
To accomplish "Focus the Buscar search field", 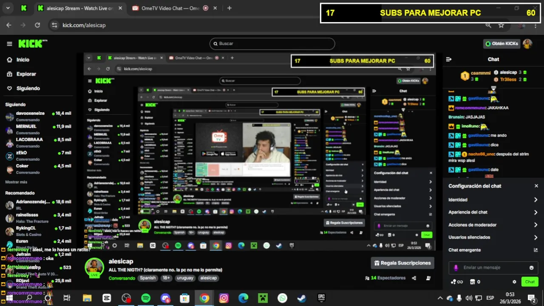I will tap(272, 44).
